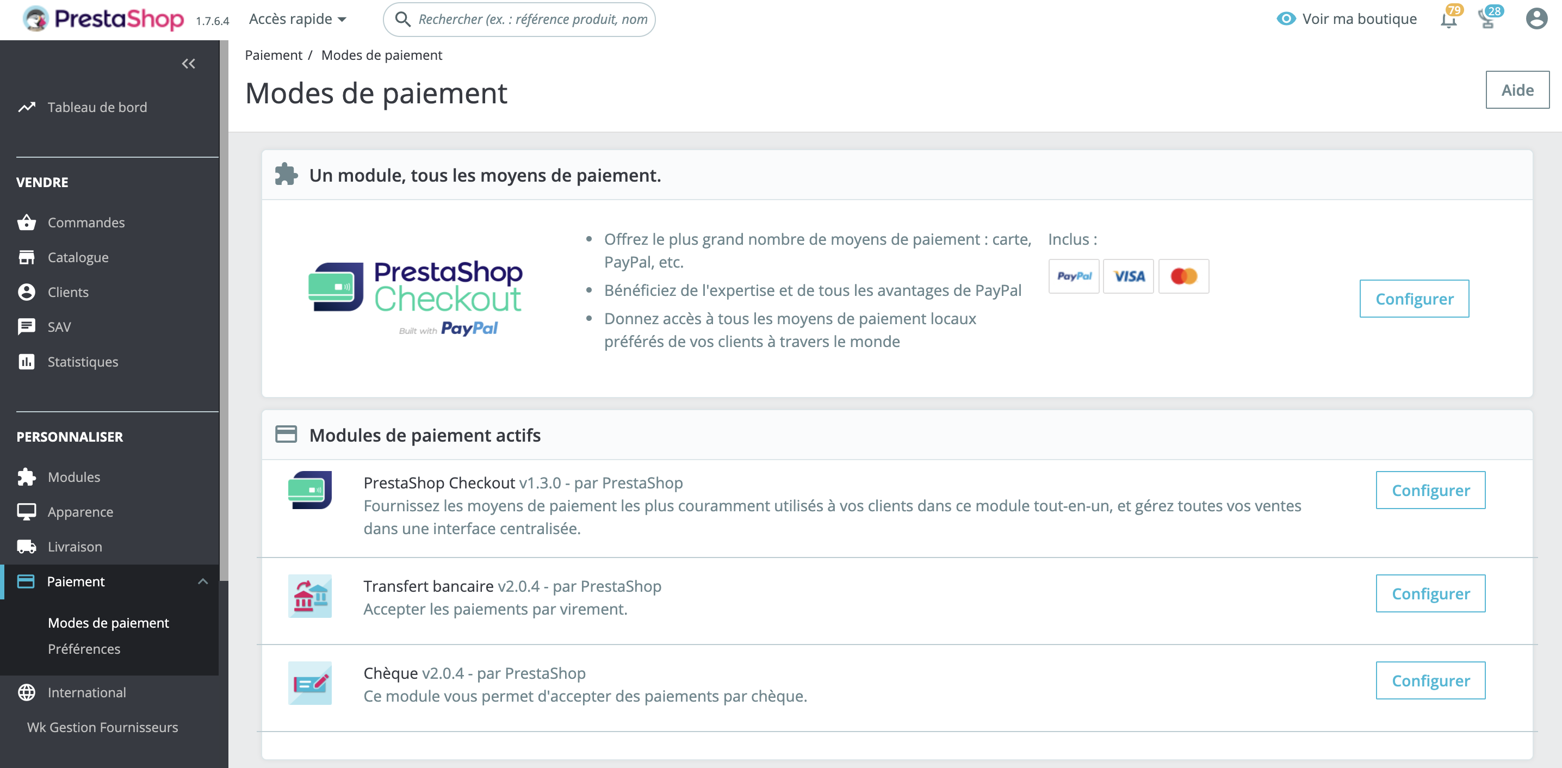Click the Paiement breadcrumb link

click(x=274, y=55)
